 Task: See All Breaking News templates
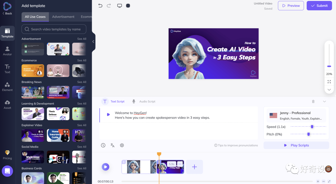point(82,82)
